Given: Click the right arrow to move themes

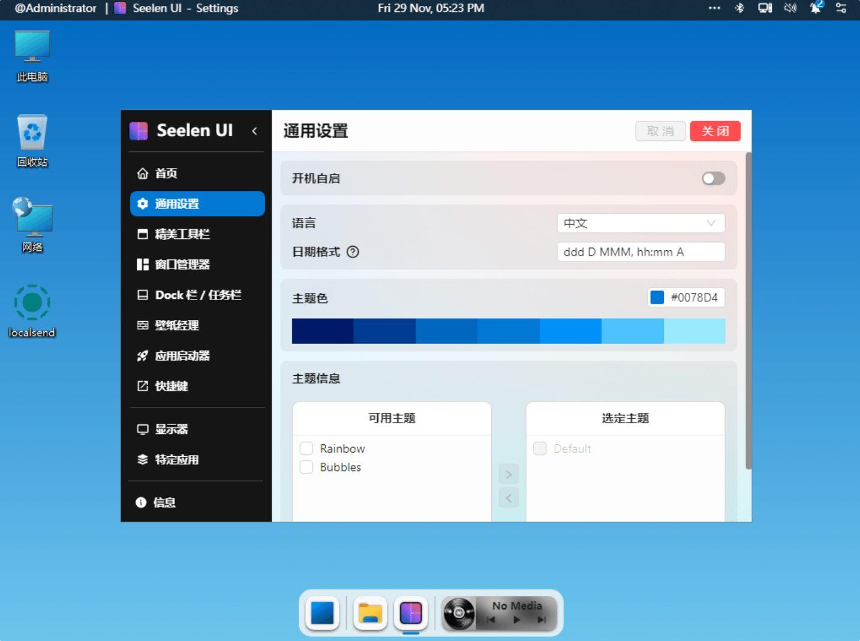Looking at the screenshot, I should (x=508, y=474).
